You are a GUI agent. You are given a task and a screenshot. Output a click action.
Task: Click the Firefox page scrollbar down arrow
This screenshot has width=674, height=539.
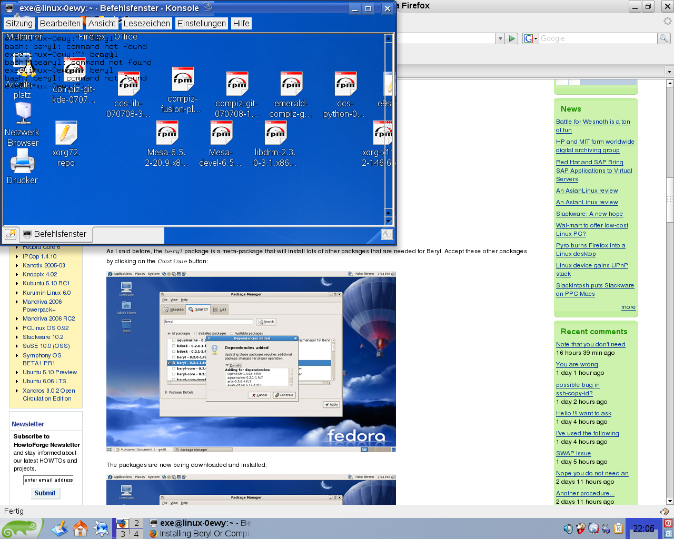[x=670, y=501]
